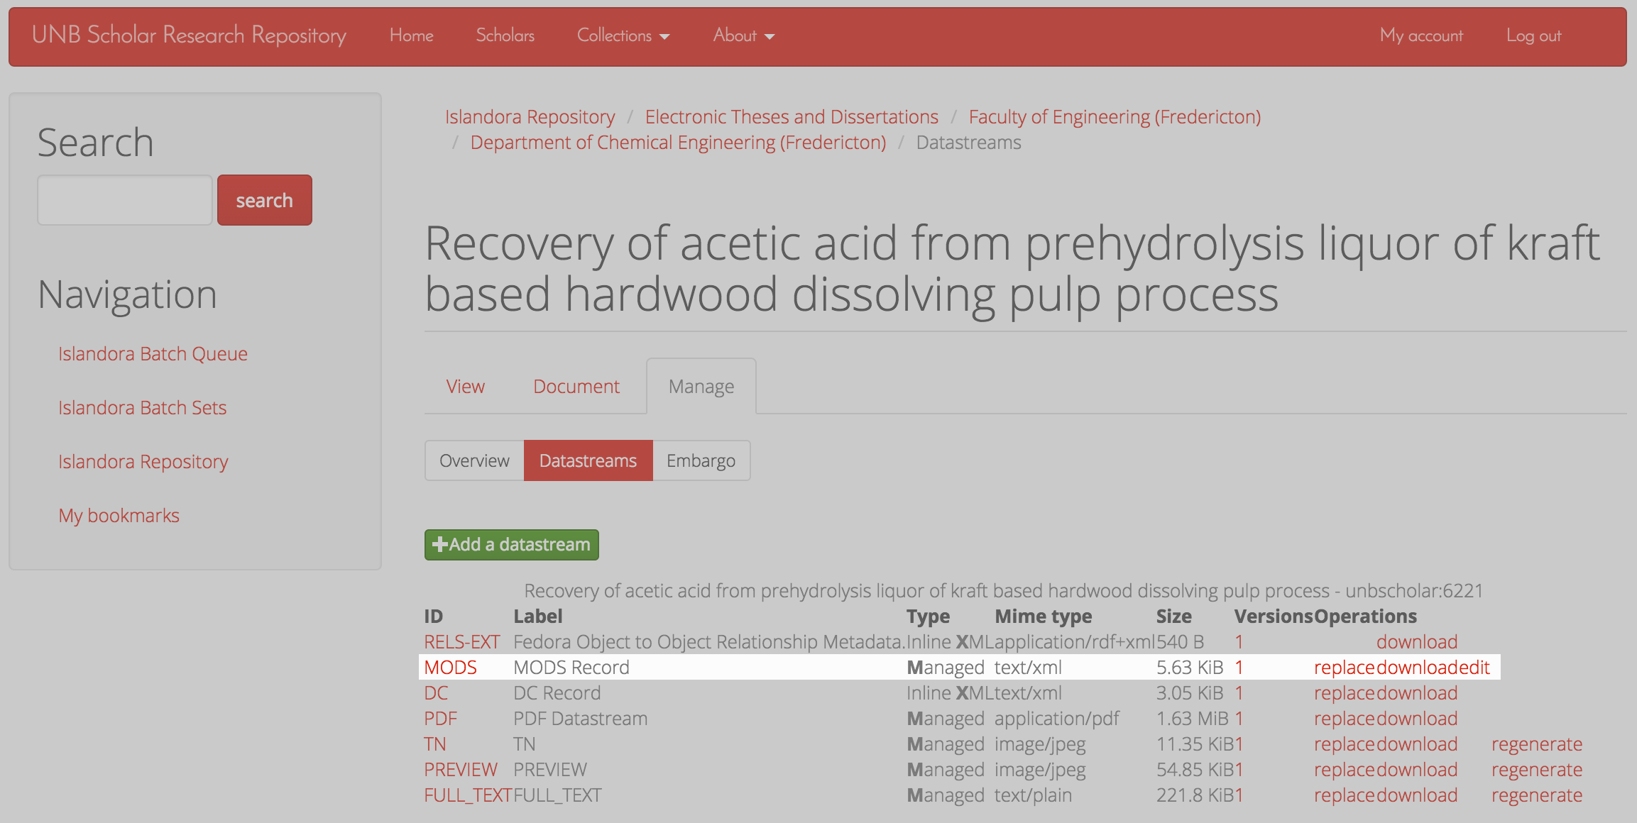This screenshot has width=1637, height=823.
Task: Open the About dropdown menu
Action: coord(743,35)
